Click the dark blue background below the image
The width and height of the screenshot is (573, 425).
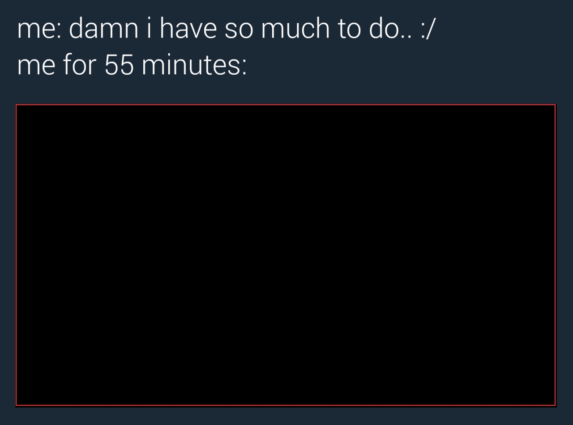286,416
